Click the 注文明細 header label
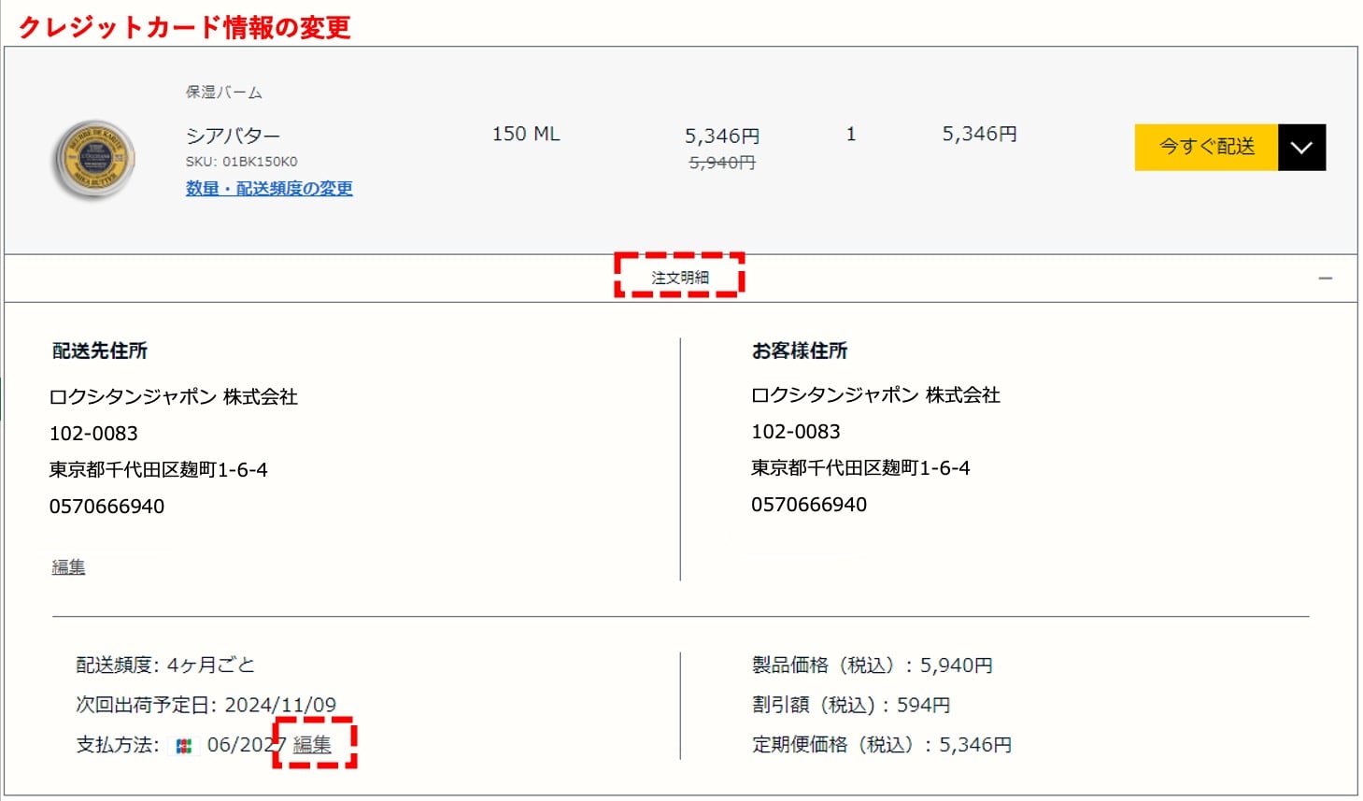 (x=680, y=278)
